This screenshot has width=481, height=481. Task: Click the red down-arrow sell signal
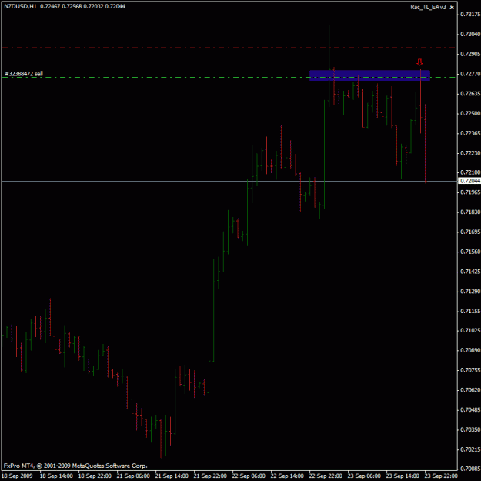(419, 62)
